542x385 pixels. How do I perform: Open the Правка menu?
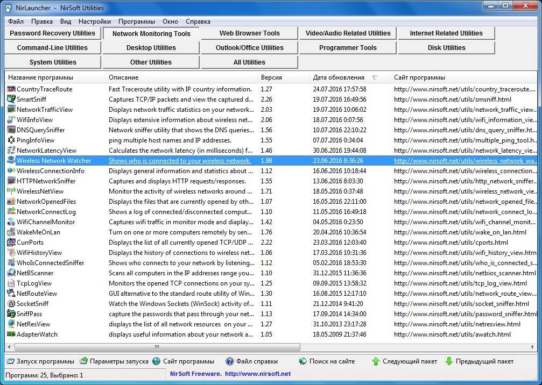(42, 22)
